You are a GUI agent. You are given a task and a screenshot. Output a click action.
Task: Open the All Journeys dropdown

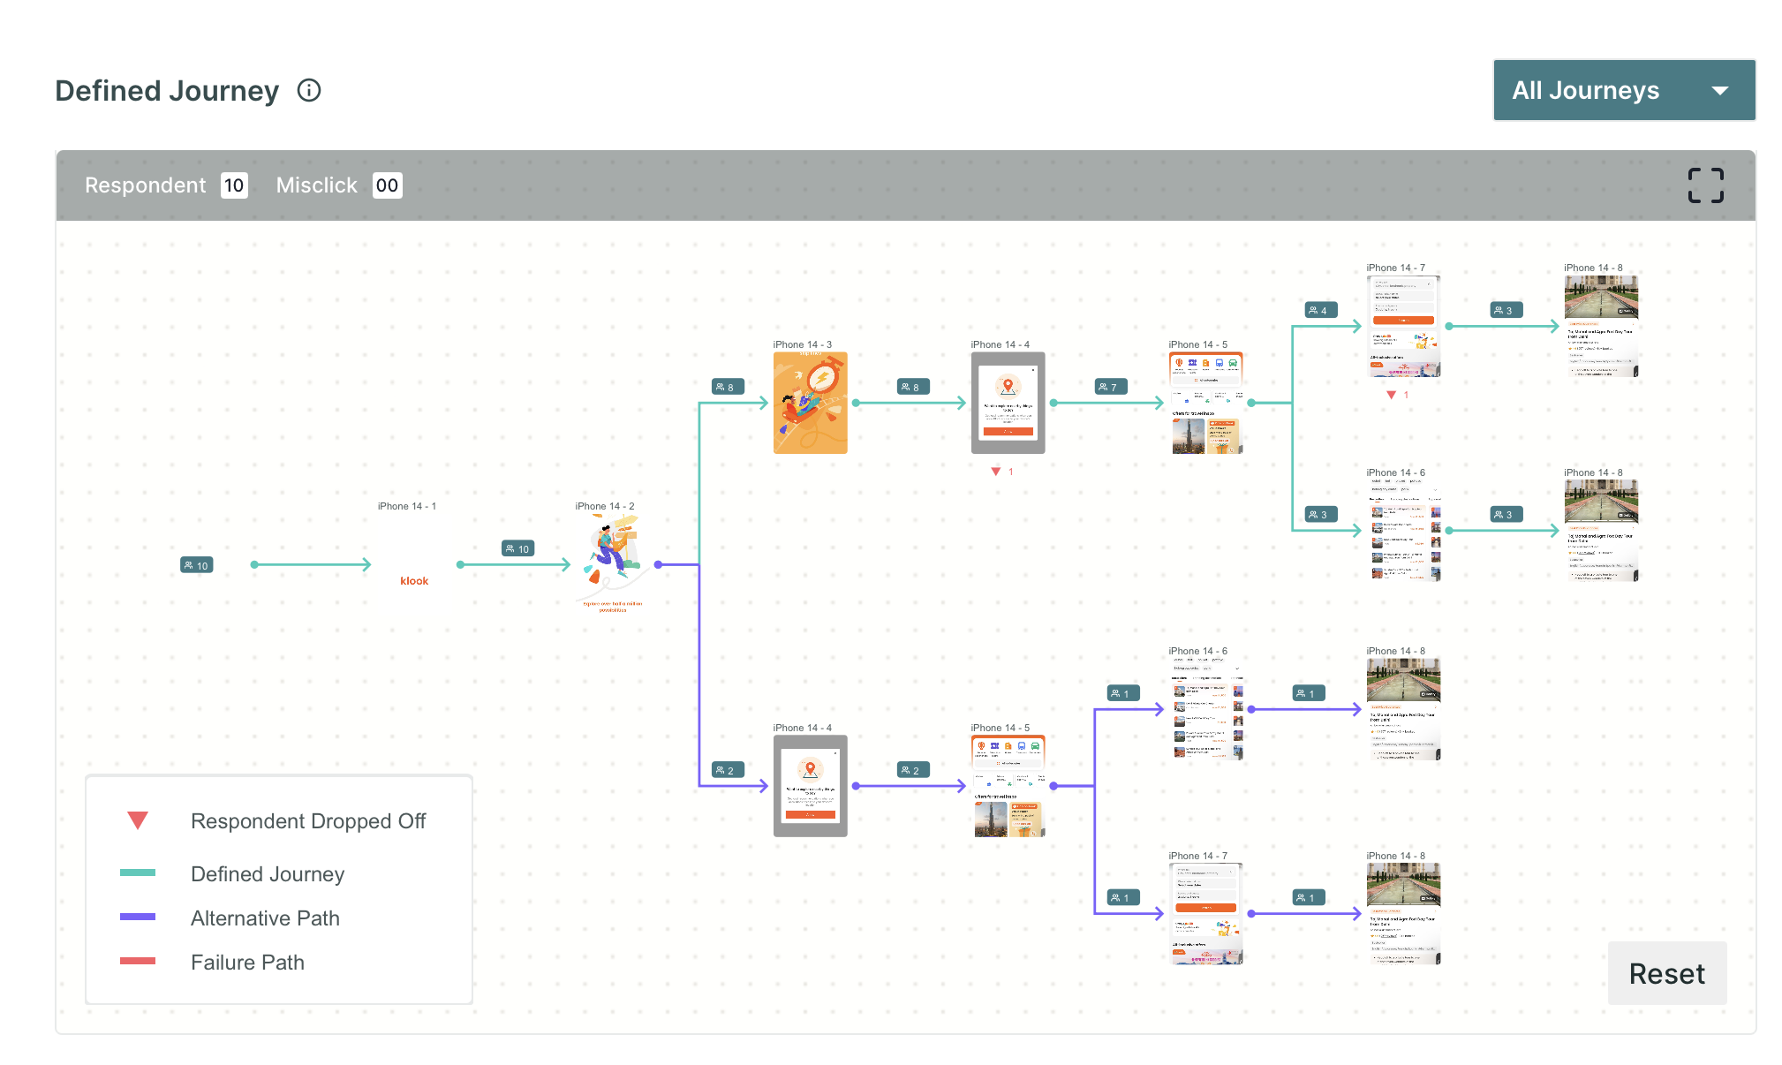(x=1623, y=90)
